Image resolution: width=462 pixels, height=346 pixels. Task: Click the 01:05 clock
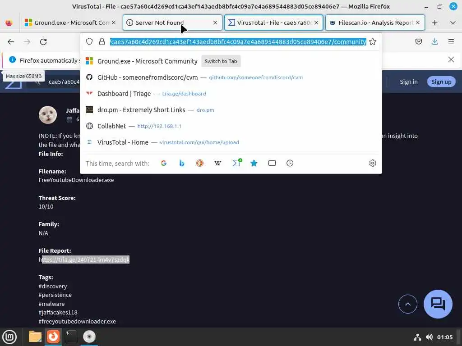[x=445, y=337]
